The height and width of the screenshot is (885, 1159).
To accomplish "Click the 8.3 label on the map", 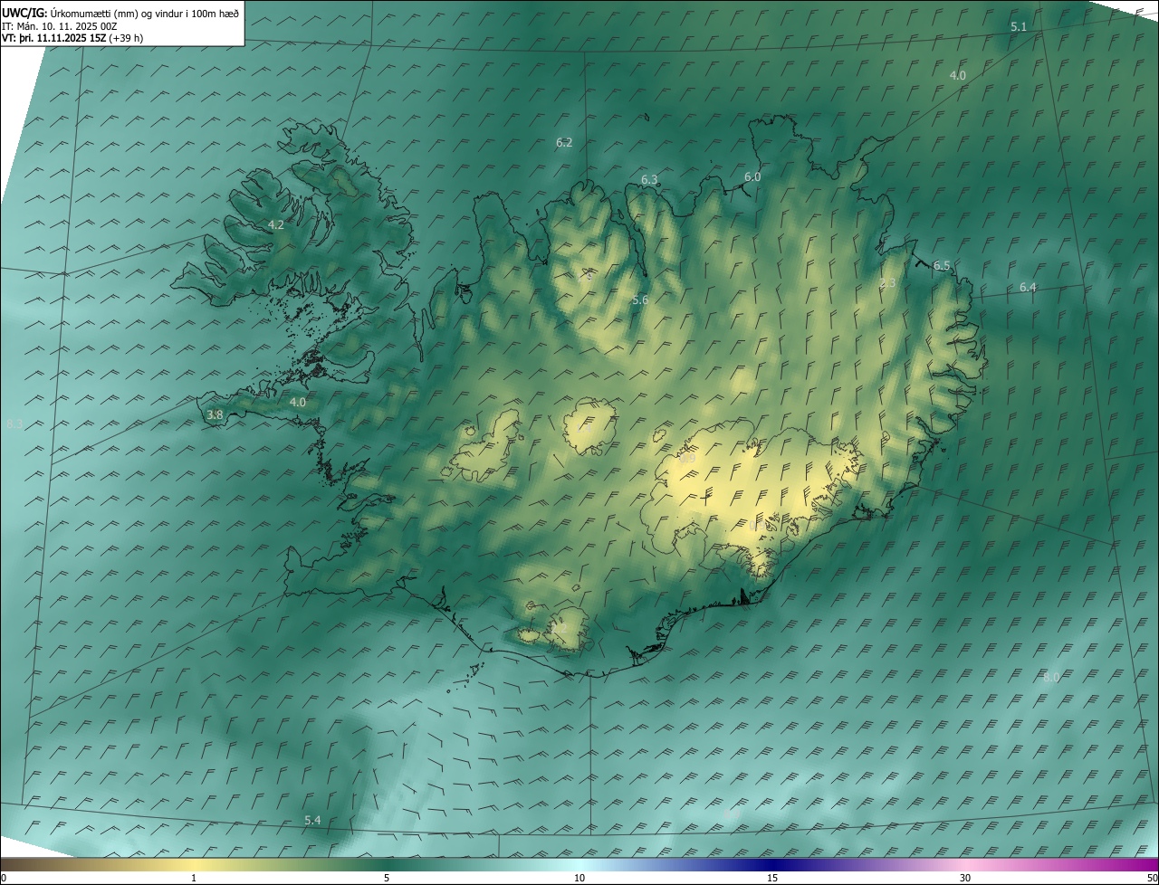I will coord(15,424).
